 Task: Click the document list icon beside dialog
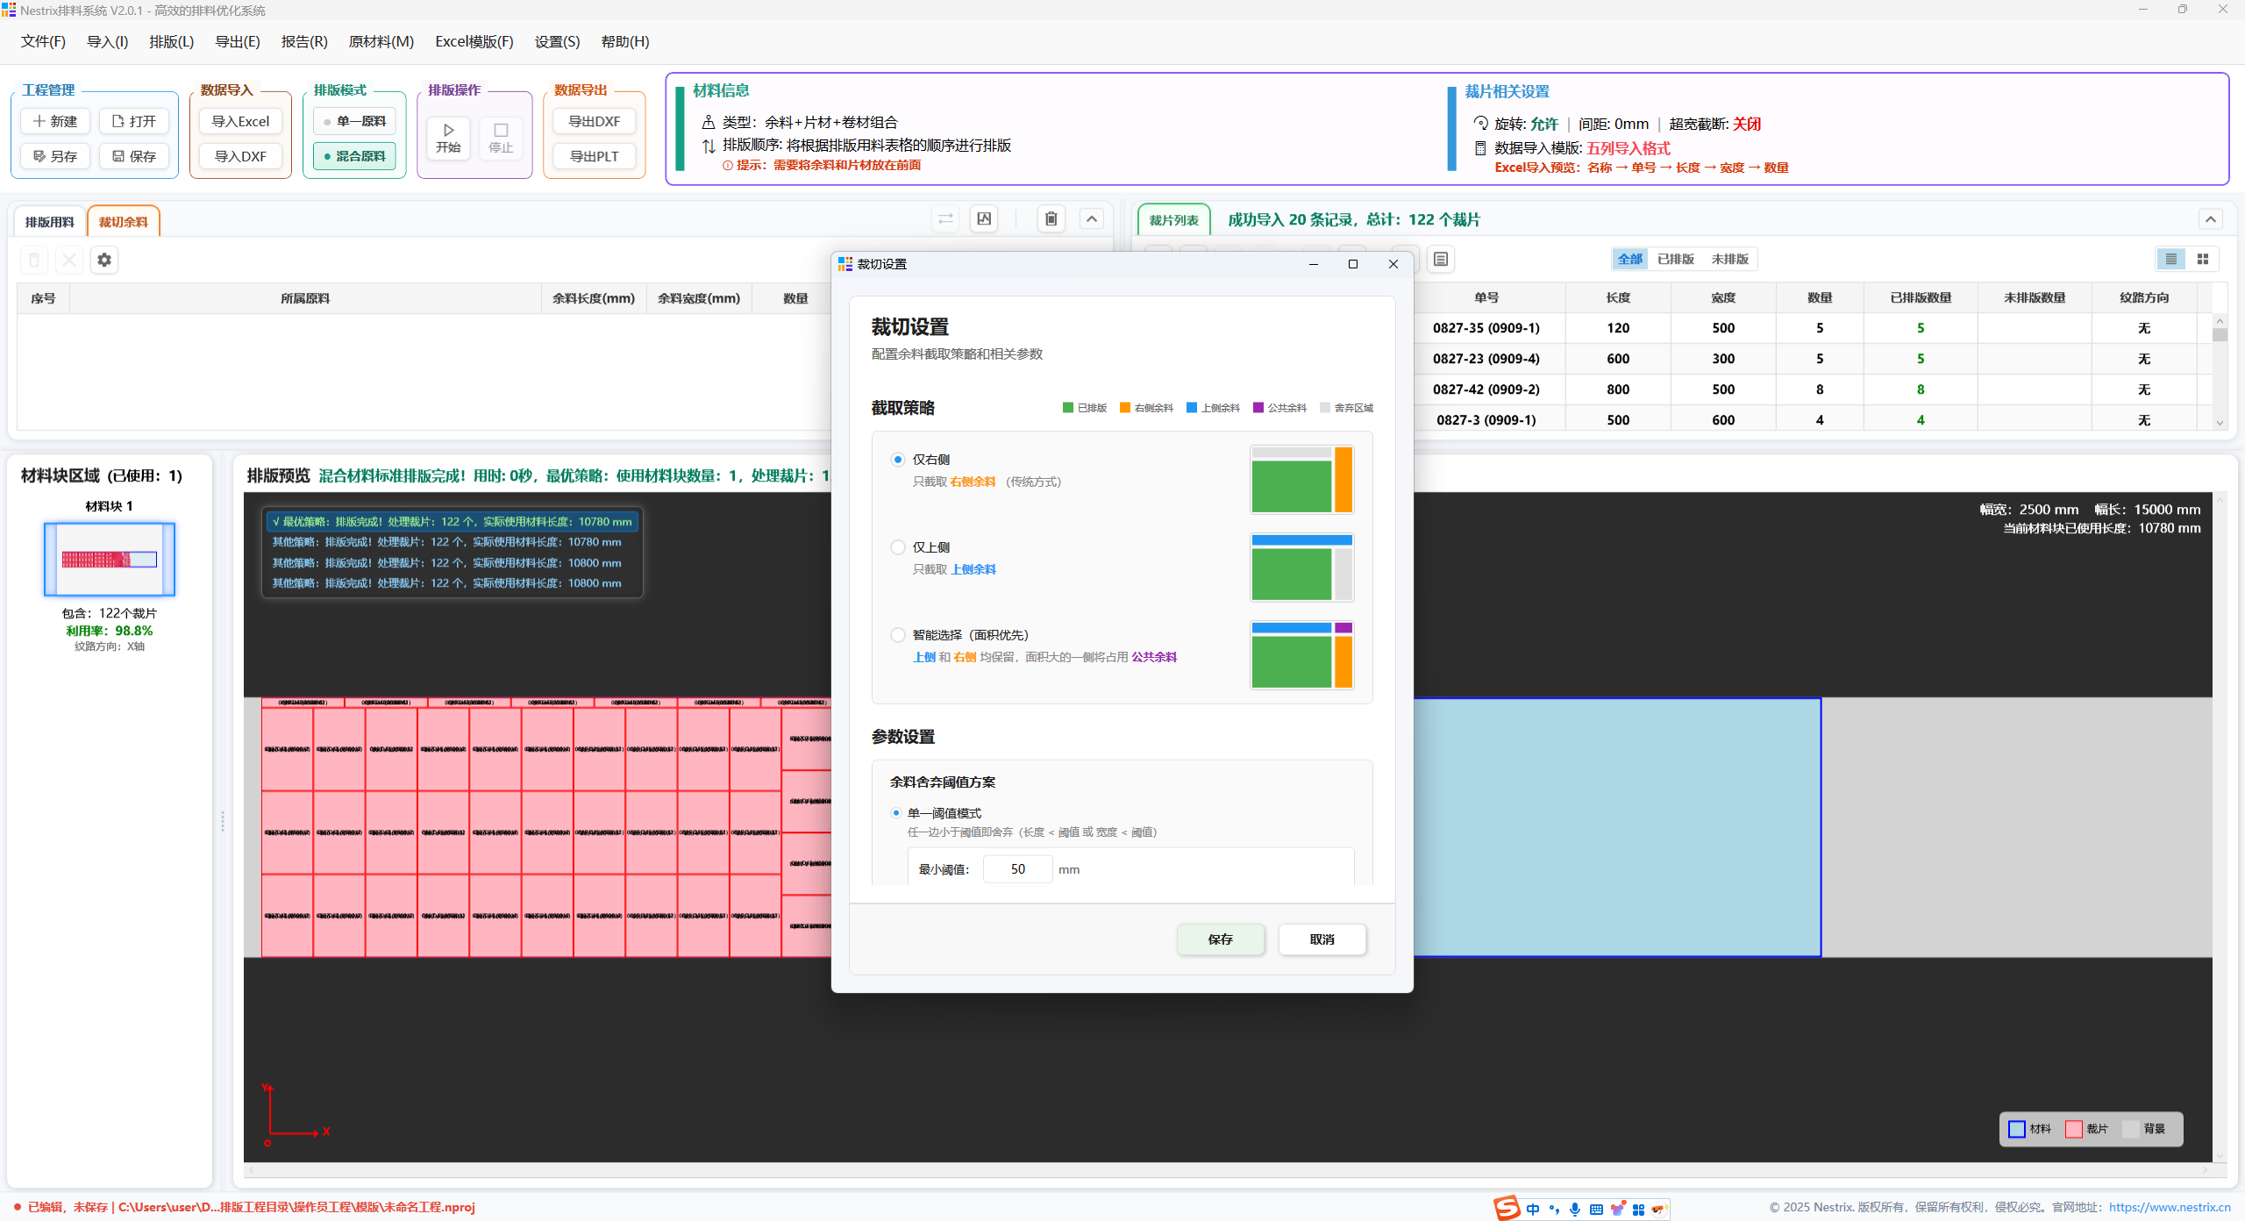pyautogui.click(x=1440, y=259)
